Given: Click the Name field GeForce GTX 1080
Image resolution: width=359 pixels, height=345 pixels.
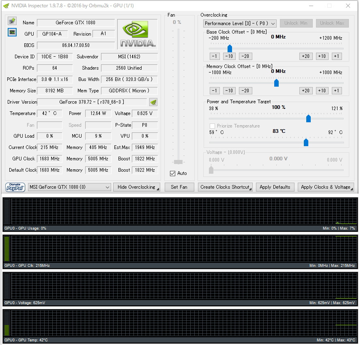Looking at the screenshot, I should (x=76, y=23).
